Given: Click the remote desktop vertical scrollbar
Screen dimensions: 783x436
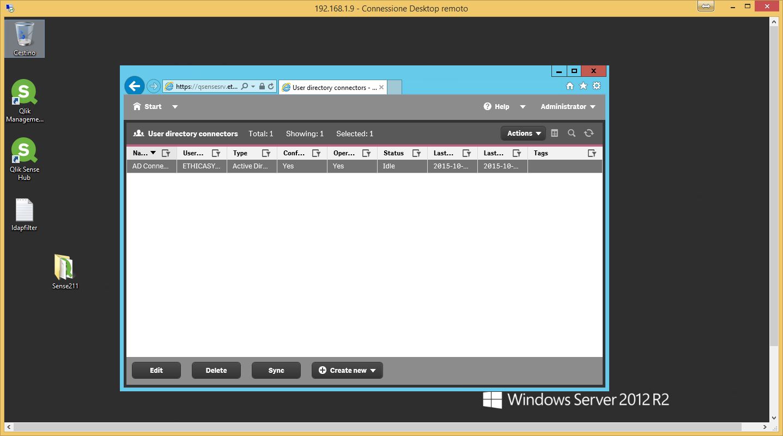Looking at the screenshot, I should (x=775, y=185).
